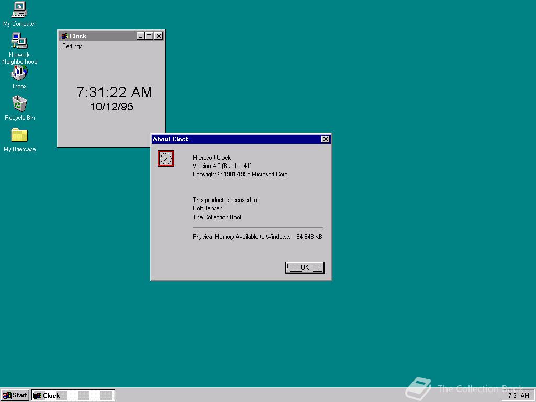The image size is (536, 402).
Task: Click the red clock icon in About Clock
Action: pyautogui.click(x=166, y=159)
